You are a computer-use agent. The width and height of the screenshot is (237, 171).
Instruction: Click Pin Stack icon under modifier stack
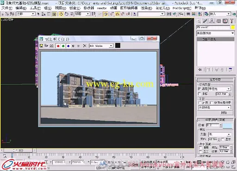tap(200, 70)
